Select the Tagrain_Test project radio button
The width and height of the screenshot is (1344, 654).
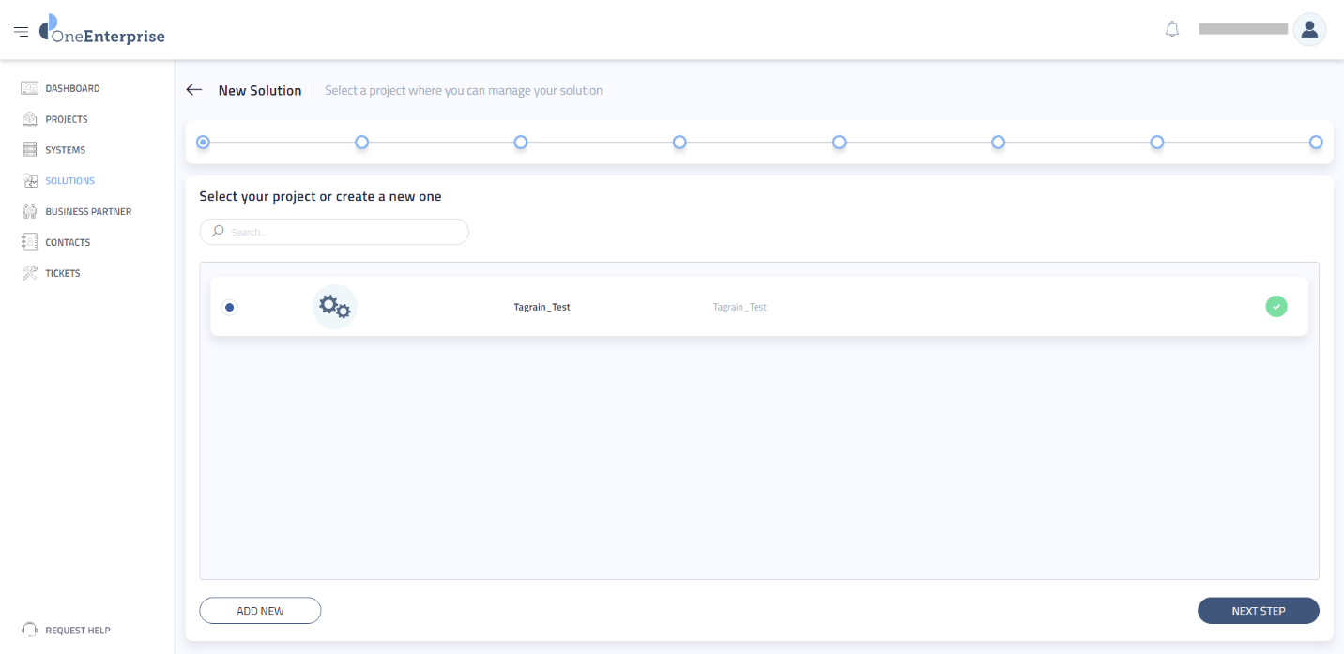pos(230,306)
